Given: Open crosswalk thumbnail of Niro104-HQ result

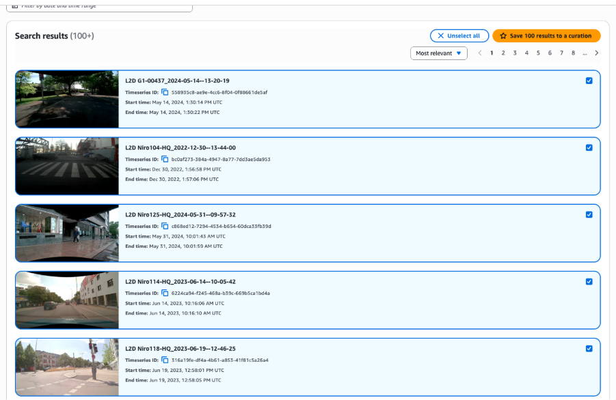Looking at the screenshot, I should pyautogui.click(x=67, y=167).
